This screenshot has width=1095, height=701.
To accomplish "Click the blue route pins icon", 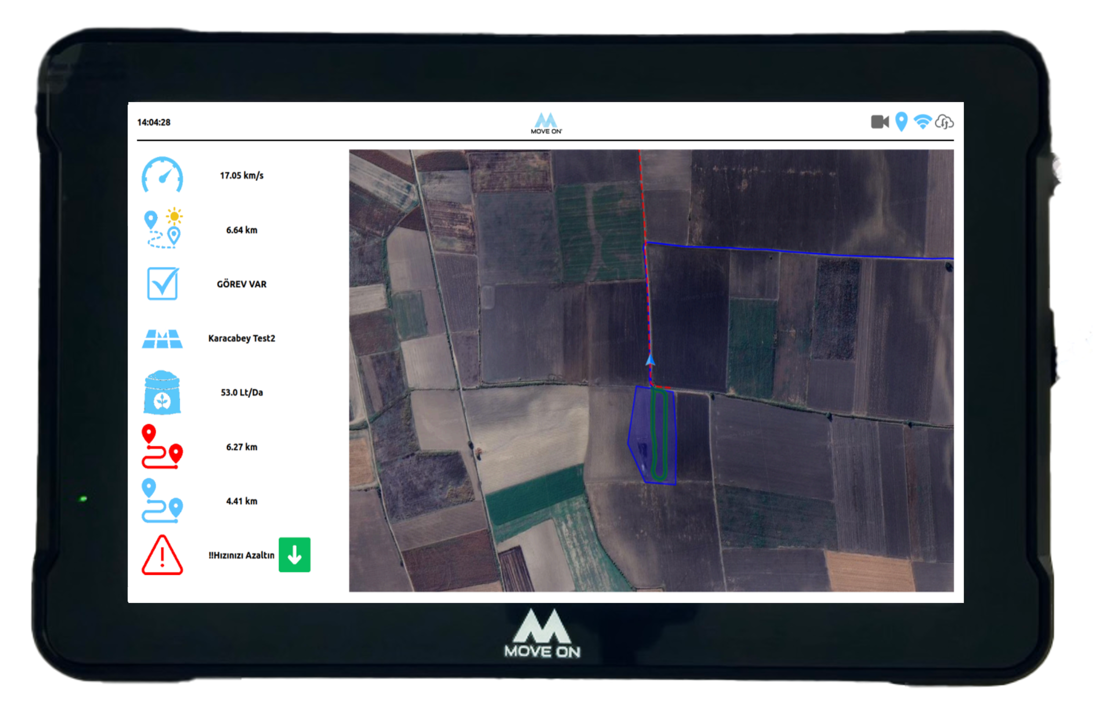I will [162, 501].
